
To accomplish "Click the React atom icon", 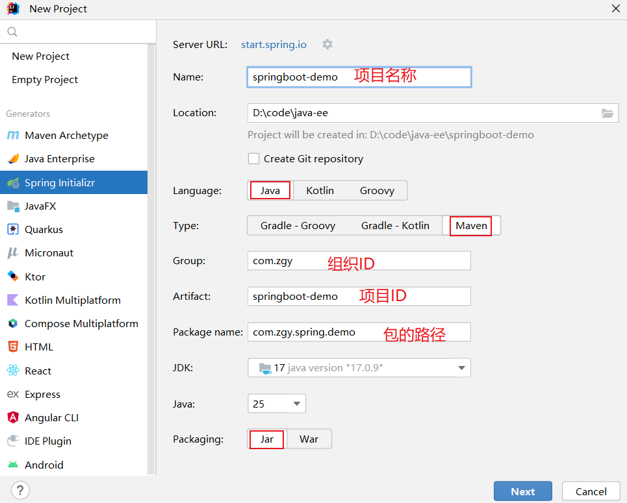I will pyautogui.click(x=13, y=371).
